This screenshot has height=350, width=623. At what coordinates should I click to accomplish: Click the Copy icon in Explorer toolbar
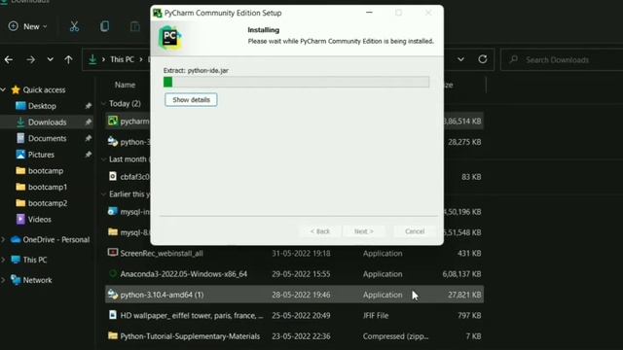[x=104, y=26]
